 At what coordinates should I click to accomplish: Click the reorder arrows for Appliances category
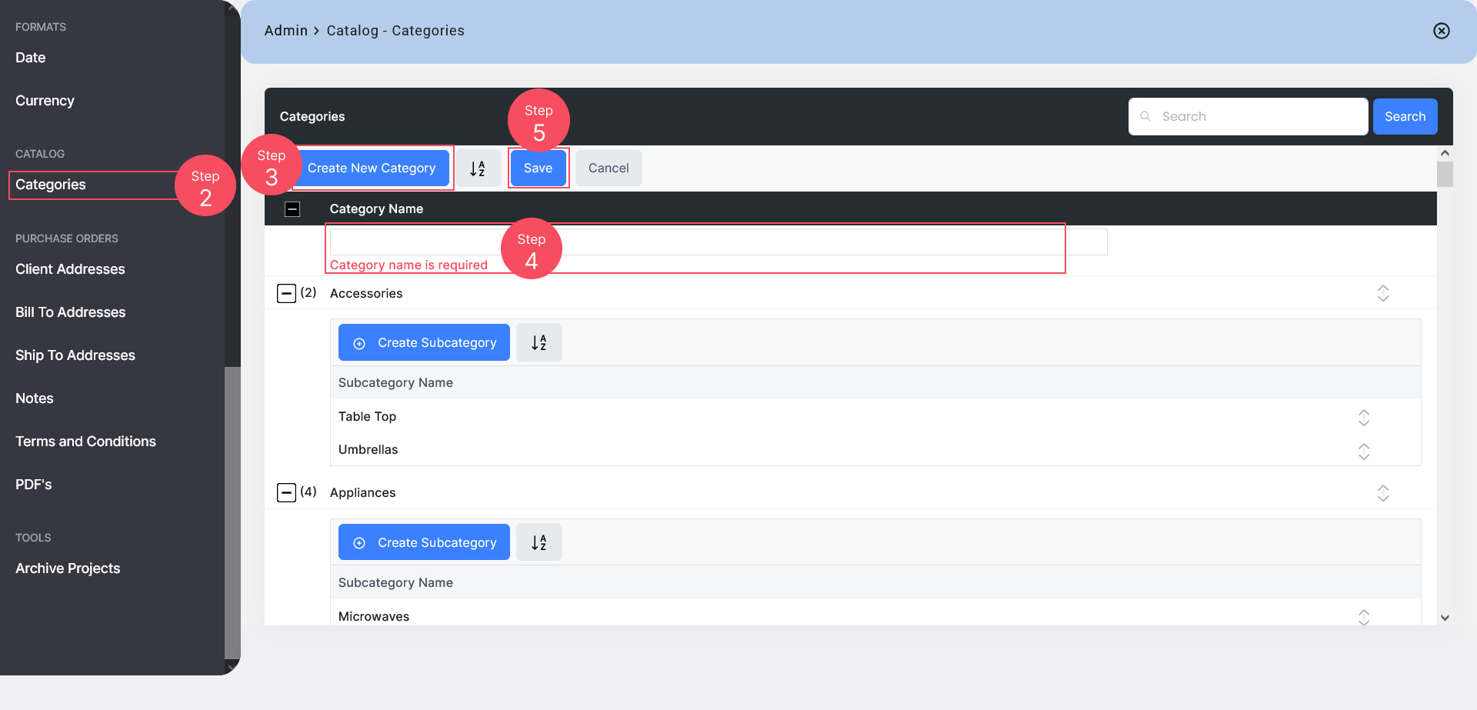point(1383,493)
